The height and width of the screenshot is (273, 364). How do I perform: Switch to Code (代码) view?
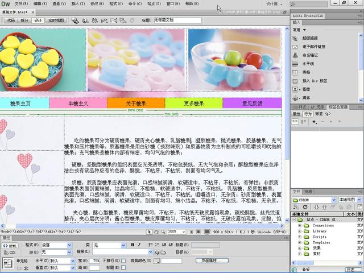coord(11,20)
